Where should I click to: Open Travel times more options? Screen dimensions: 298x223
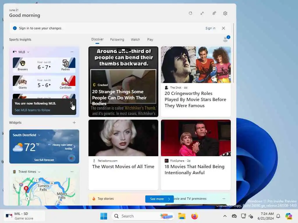click(x=72, y=172)
